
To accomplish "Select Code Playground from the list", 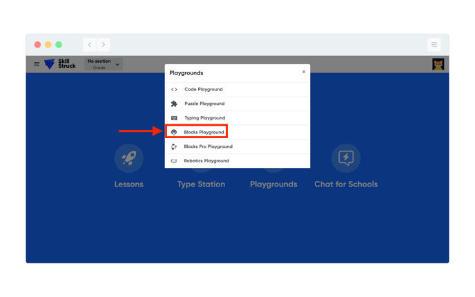I will click(x=203, y=89).
